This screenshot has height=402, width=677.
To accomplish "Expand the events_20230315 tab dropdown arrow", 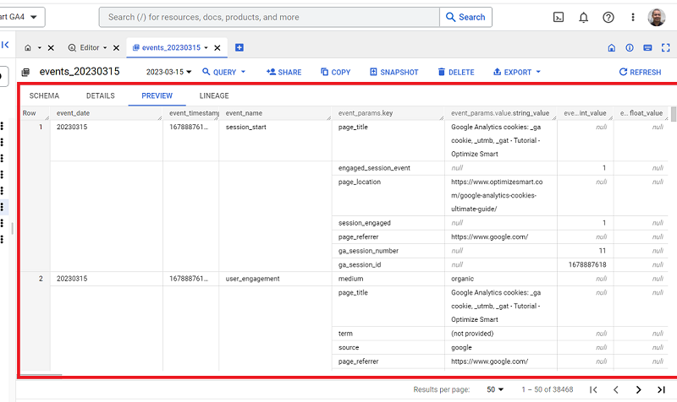I will (x=206, y=48).
